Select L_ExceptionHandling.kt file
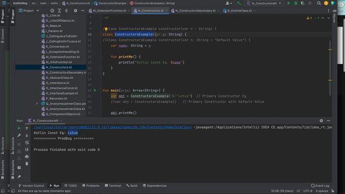Screen dimensions: 345x194 (x=63, y=52)
